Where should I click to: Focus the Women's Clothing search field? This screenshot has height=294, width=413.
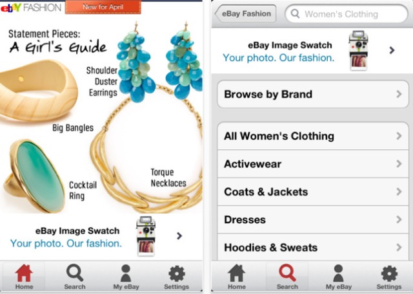347,14
